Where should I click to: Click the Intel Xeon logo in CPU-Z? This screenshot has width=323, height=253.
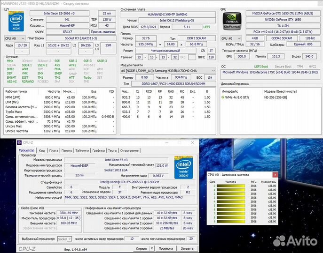pyautogui.click(x=183, y=167)
